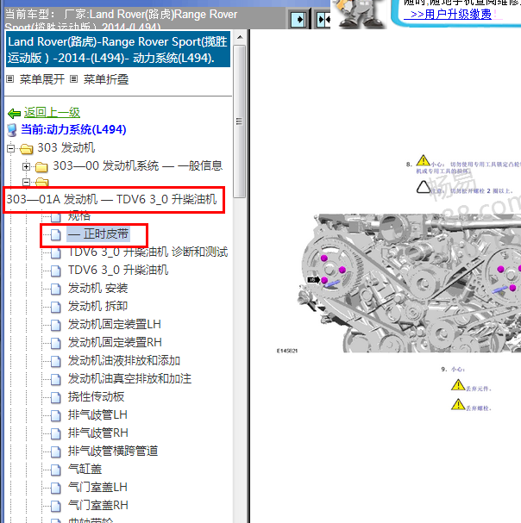The height and width of the screenshot is (523, 521).
Task: Open the 气门室盖RH document
Action: [98, 505]
